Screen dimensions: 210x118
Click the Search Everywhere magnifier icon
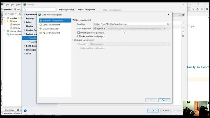click(x=207, y=9)
